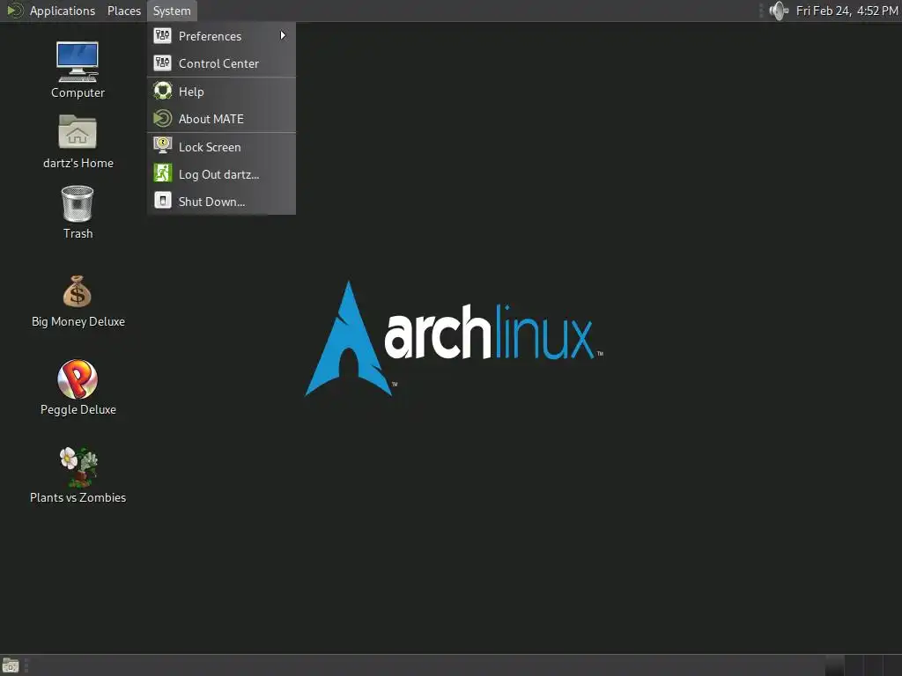The height and width of the screenshot is (676, 902).
Task: Click the Help lifebuoy icon
Action: 162,91
